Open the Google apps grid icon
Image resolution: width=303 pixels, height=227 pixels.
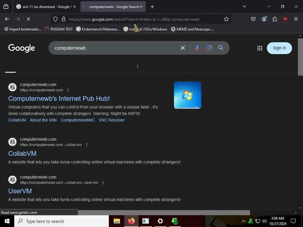click(260, 48)
